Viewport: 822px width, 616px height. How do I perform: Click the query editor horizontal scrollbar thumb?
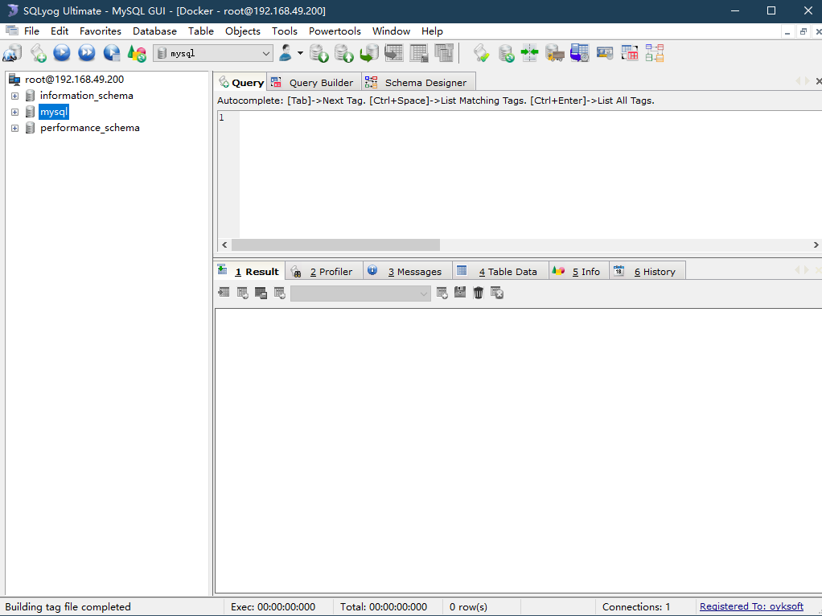pyautogui.click(x=335, y=244)
